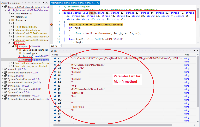Close the Assembly Explorer panel
The image size is (200, 127).
point(47,3)
